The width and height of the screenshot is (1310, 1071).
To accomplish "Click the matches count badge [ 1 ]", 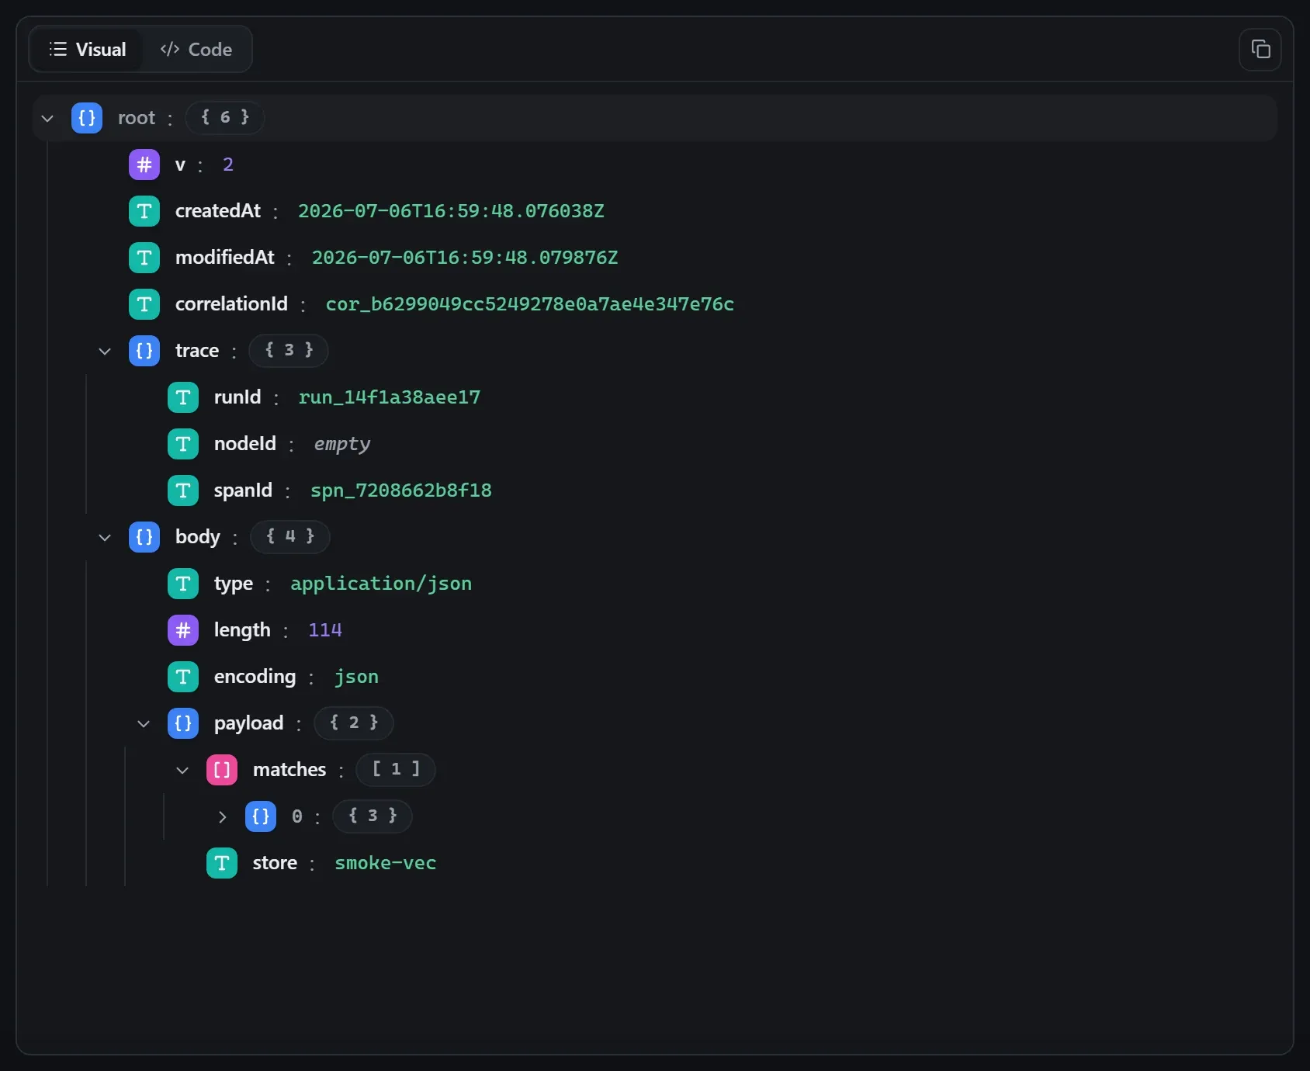I will (x=396, y=769).
